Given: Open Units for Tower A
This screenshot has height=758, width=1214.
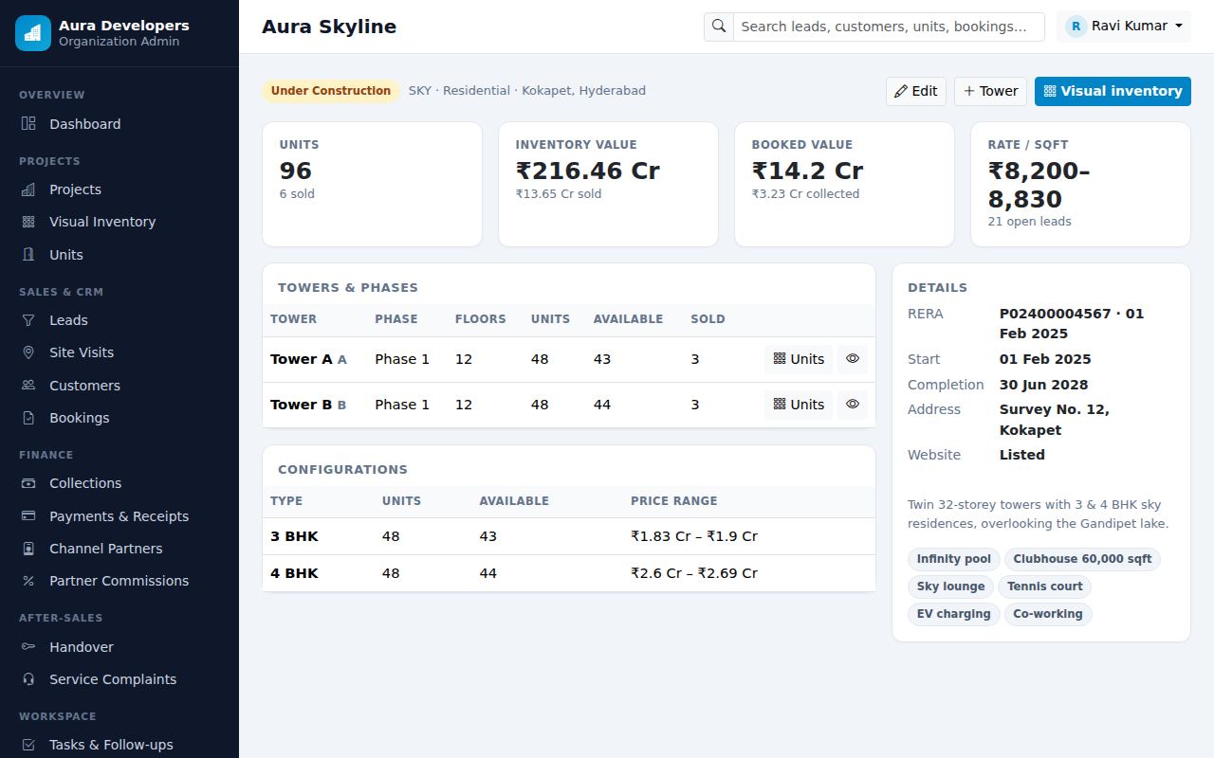Looking at the screenshot, I should point(799,359).
